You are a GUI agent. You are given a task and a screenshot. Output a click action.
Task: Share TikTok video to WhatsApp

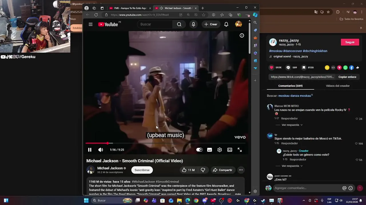(345, 67)
